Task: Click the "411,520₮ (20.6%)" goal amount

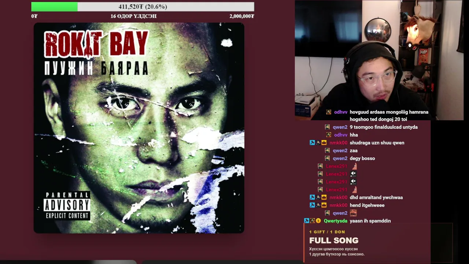Action: point(143,7)
